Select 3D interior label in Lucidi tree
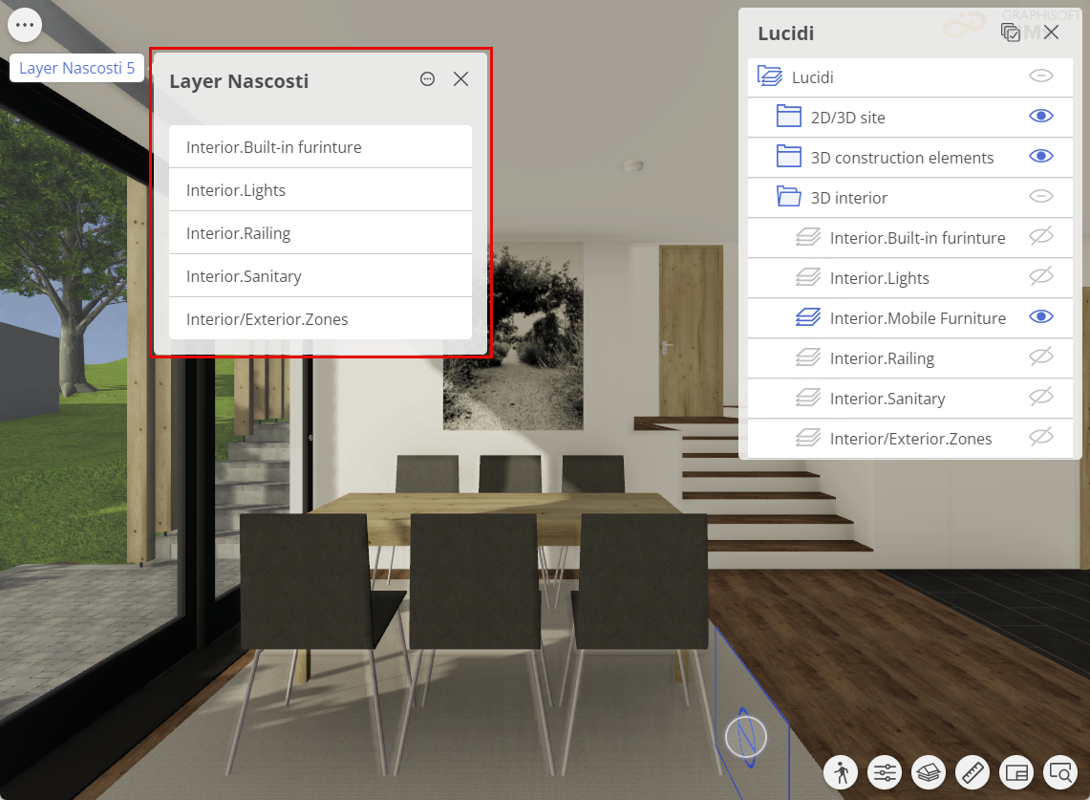 tap(848, 198)
